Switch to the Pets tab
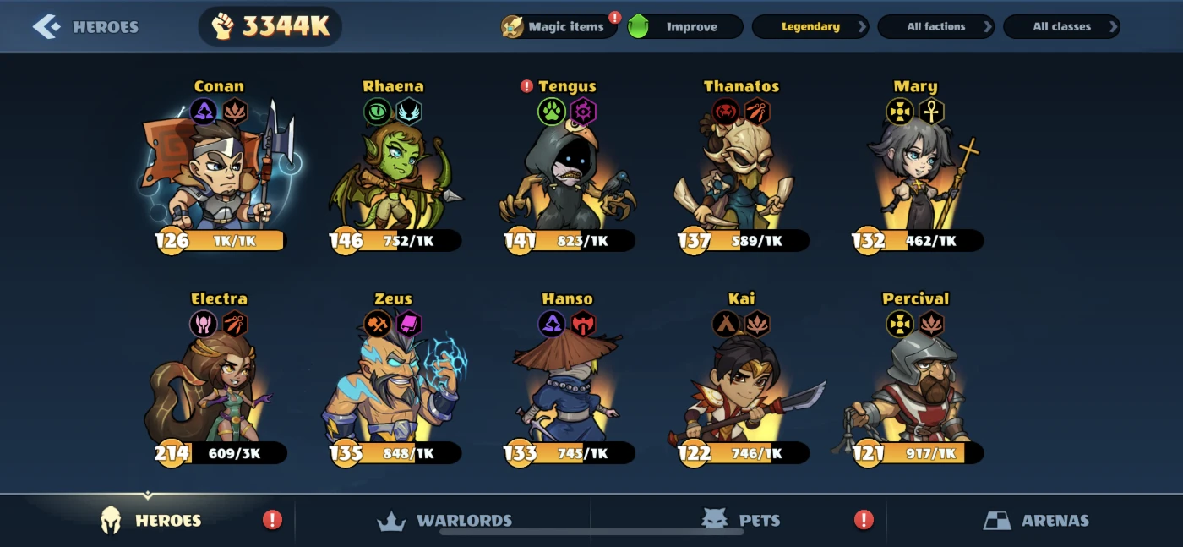 [741, 520]
